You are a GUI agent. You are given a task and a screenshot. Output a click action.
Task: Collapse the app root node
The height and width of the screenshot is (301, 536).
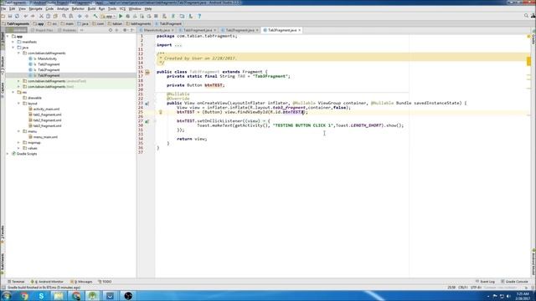click(8, 36)
